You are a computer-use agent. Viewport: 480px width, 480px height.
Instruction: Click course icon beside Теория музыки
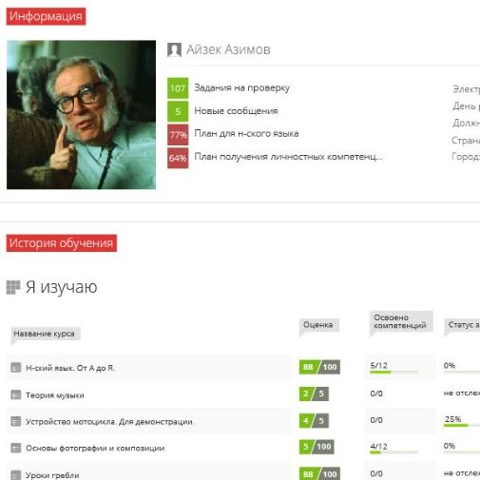coord(16,394)
